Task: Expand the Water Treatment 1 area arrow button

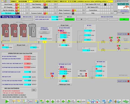Action: click(x=84, y=10)
